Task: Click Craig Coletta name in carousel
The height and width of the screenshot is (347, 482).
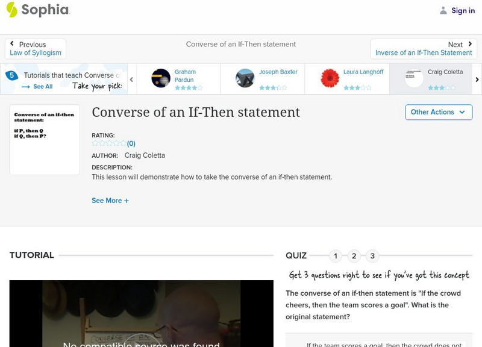Action: tap(445, 72)
